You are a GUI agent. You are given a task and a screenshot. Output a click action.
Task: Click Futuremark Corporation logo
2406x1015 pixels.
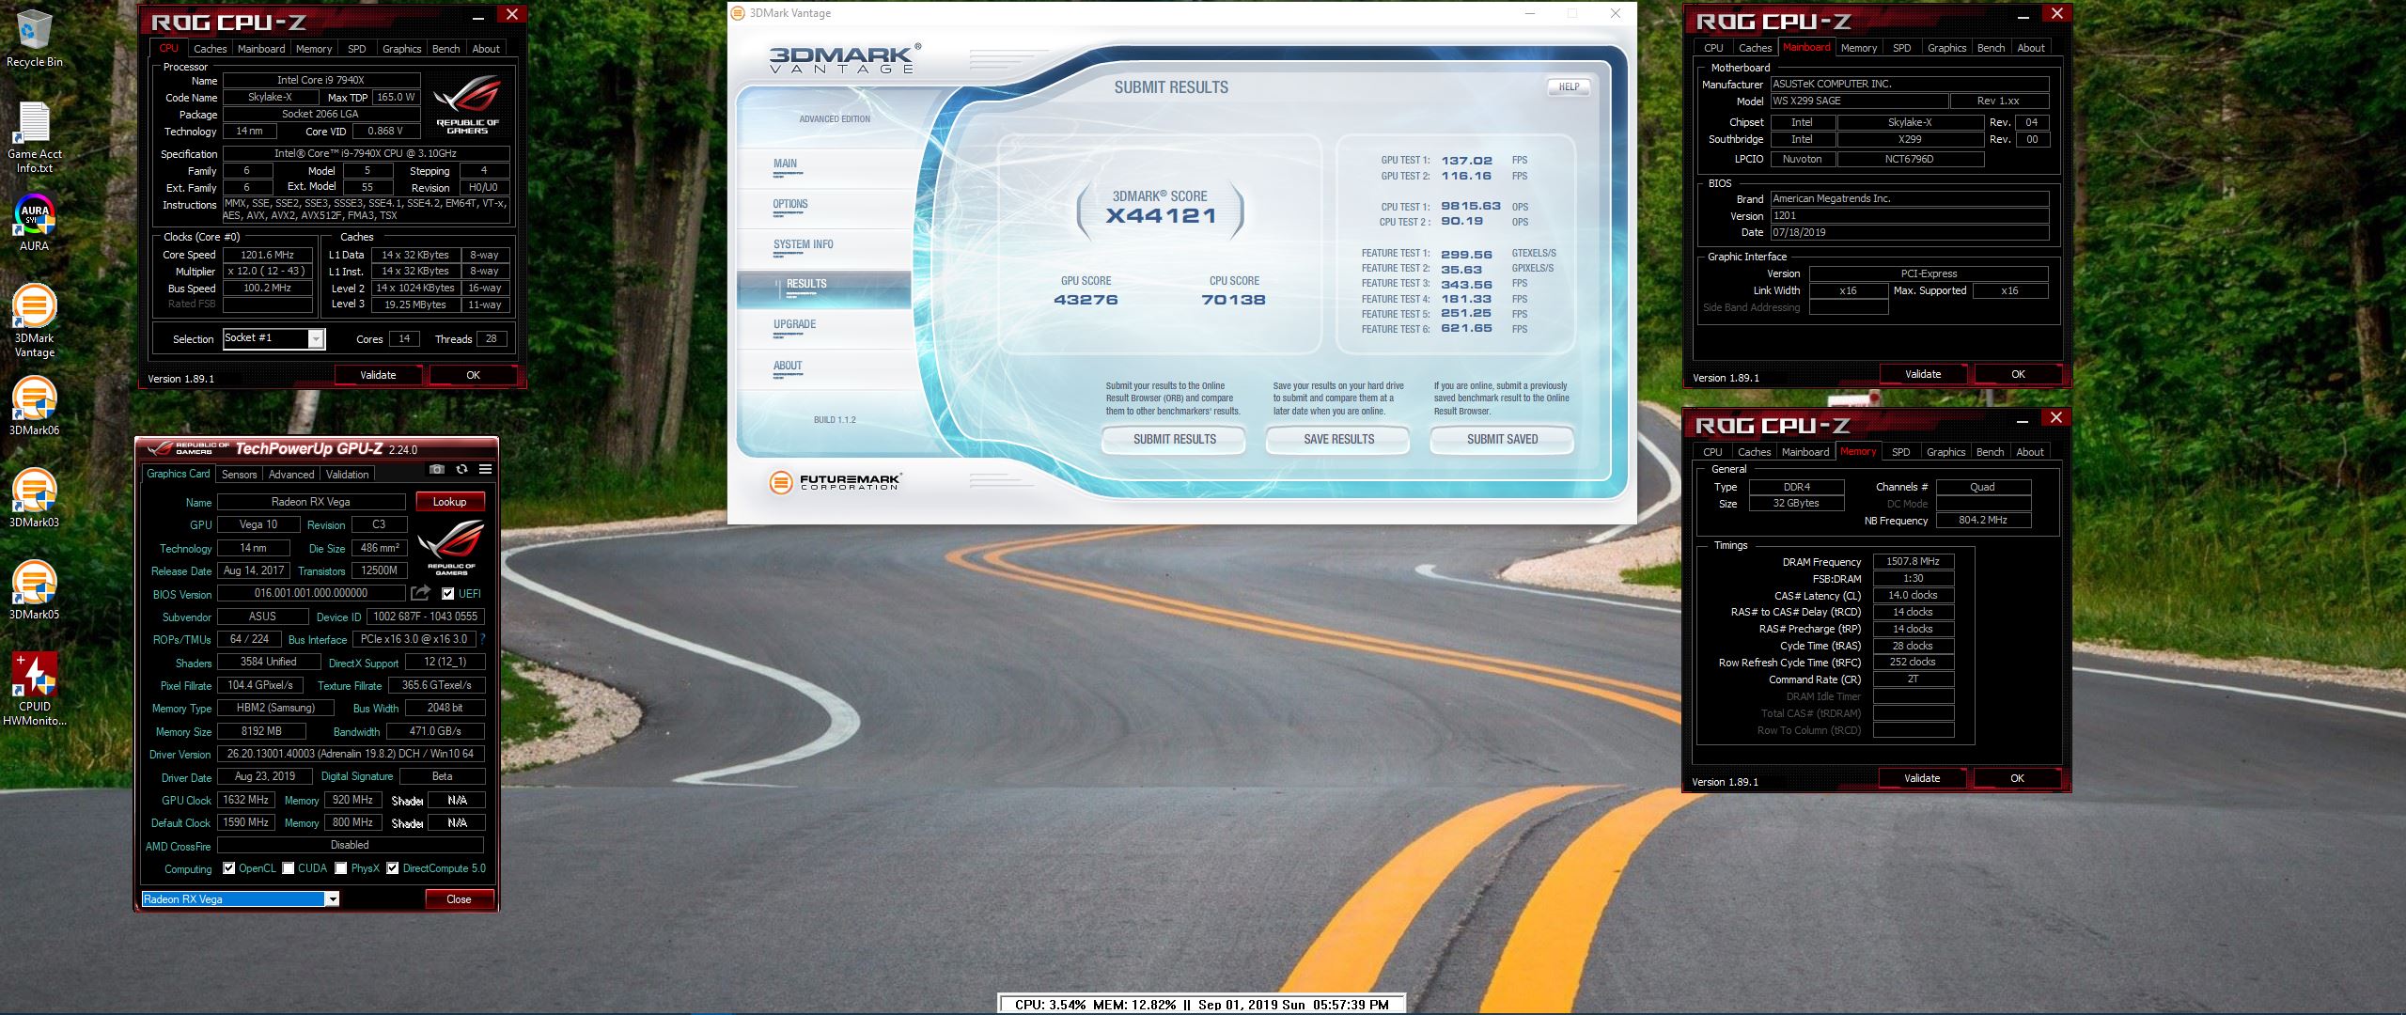[x=834, y=482]
